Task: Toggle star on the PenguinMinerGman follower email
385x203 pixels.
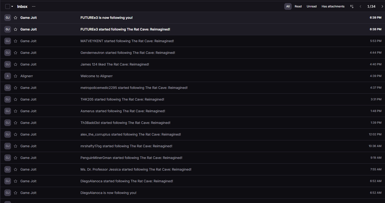Action: (x=15, y=158)
